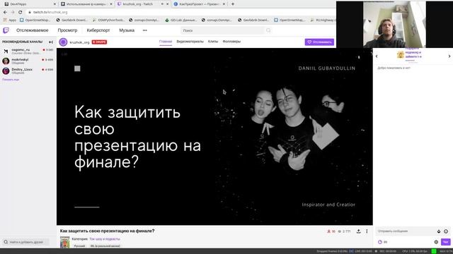
Task: Click the IRL tag below category
Action: tap(105, 246)
